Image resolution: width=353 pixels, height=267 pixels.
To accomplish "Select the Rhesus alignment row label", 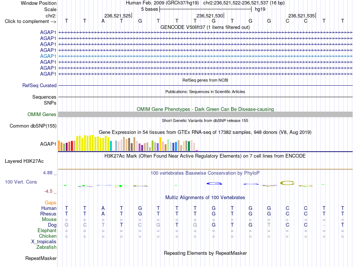I will [x=48, y=214].
